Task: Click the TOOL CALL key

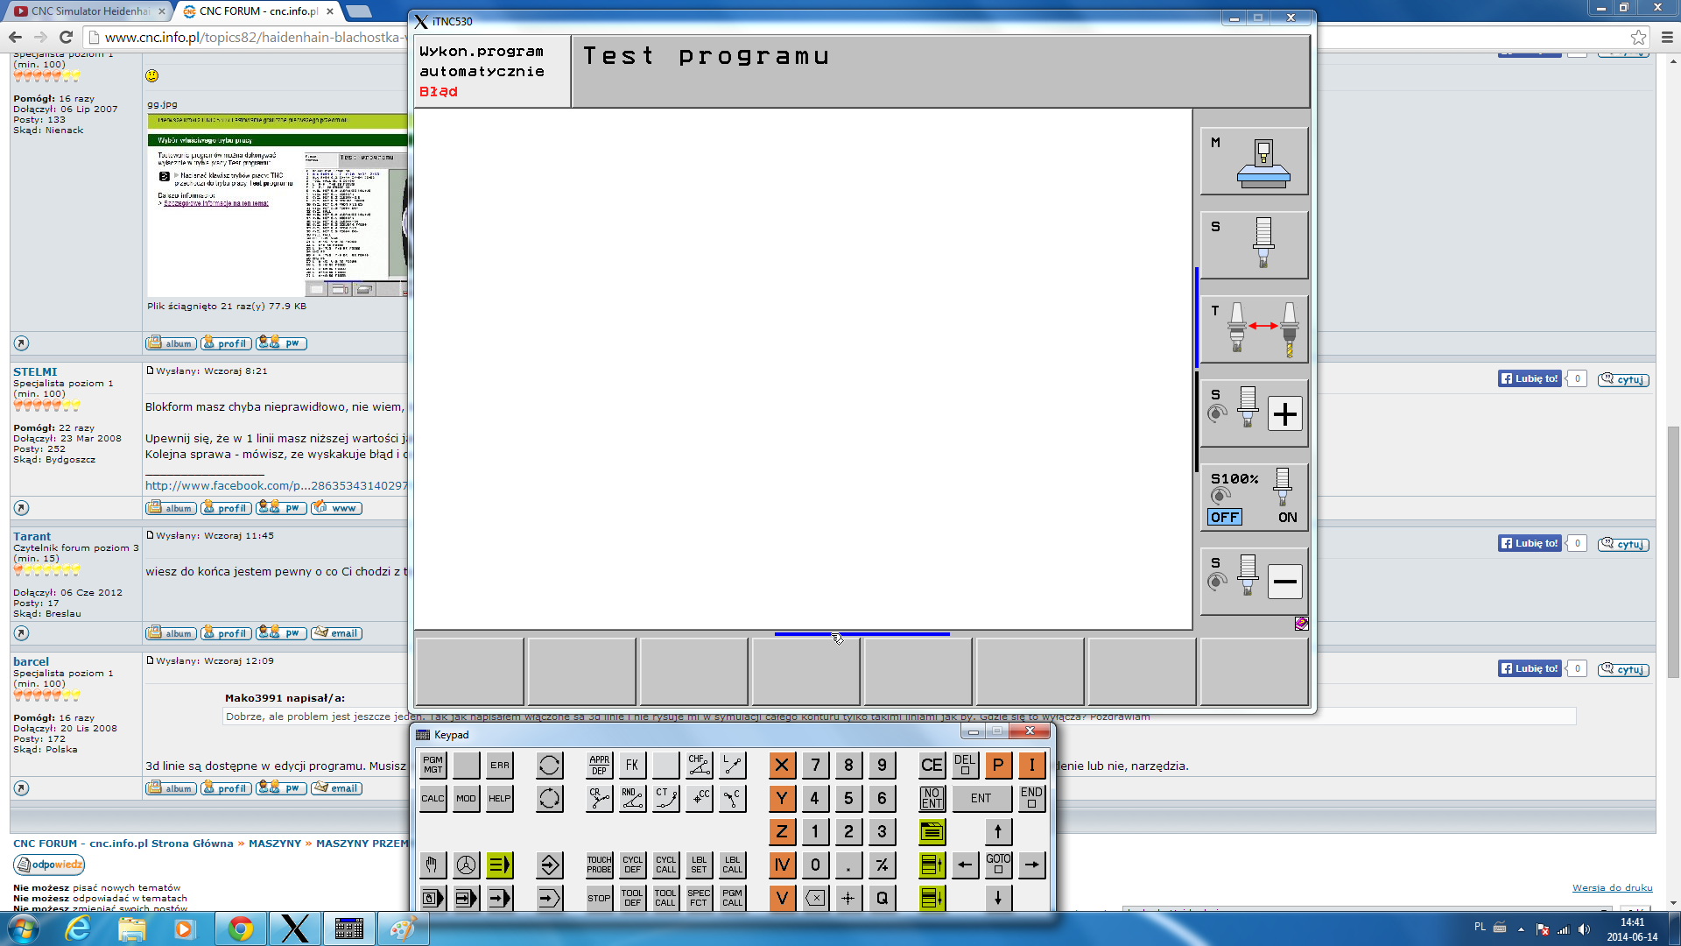Action: [x=665, y=898]
